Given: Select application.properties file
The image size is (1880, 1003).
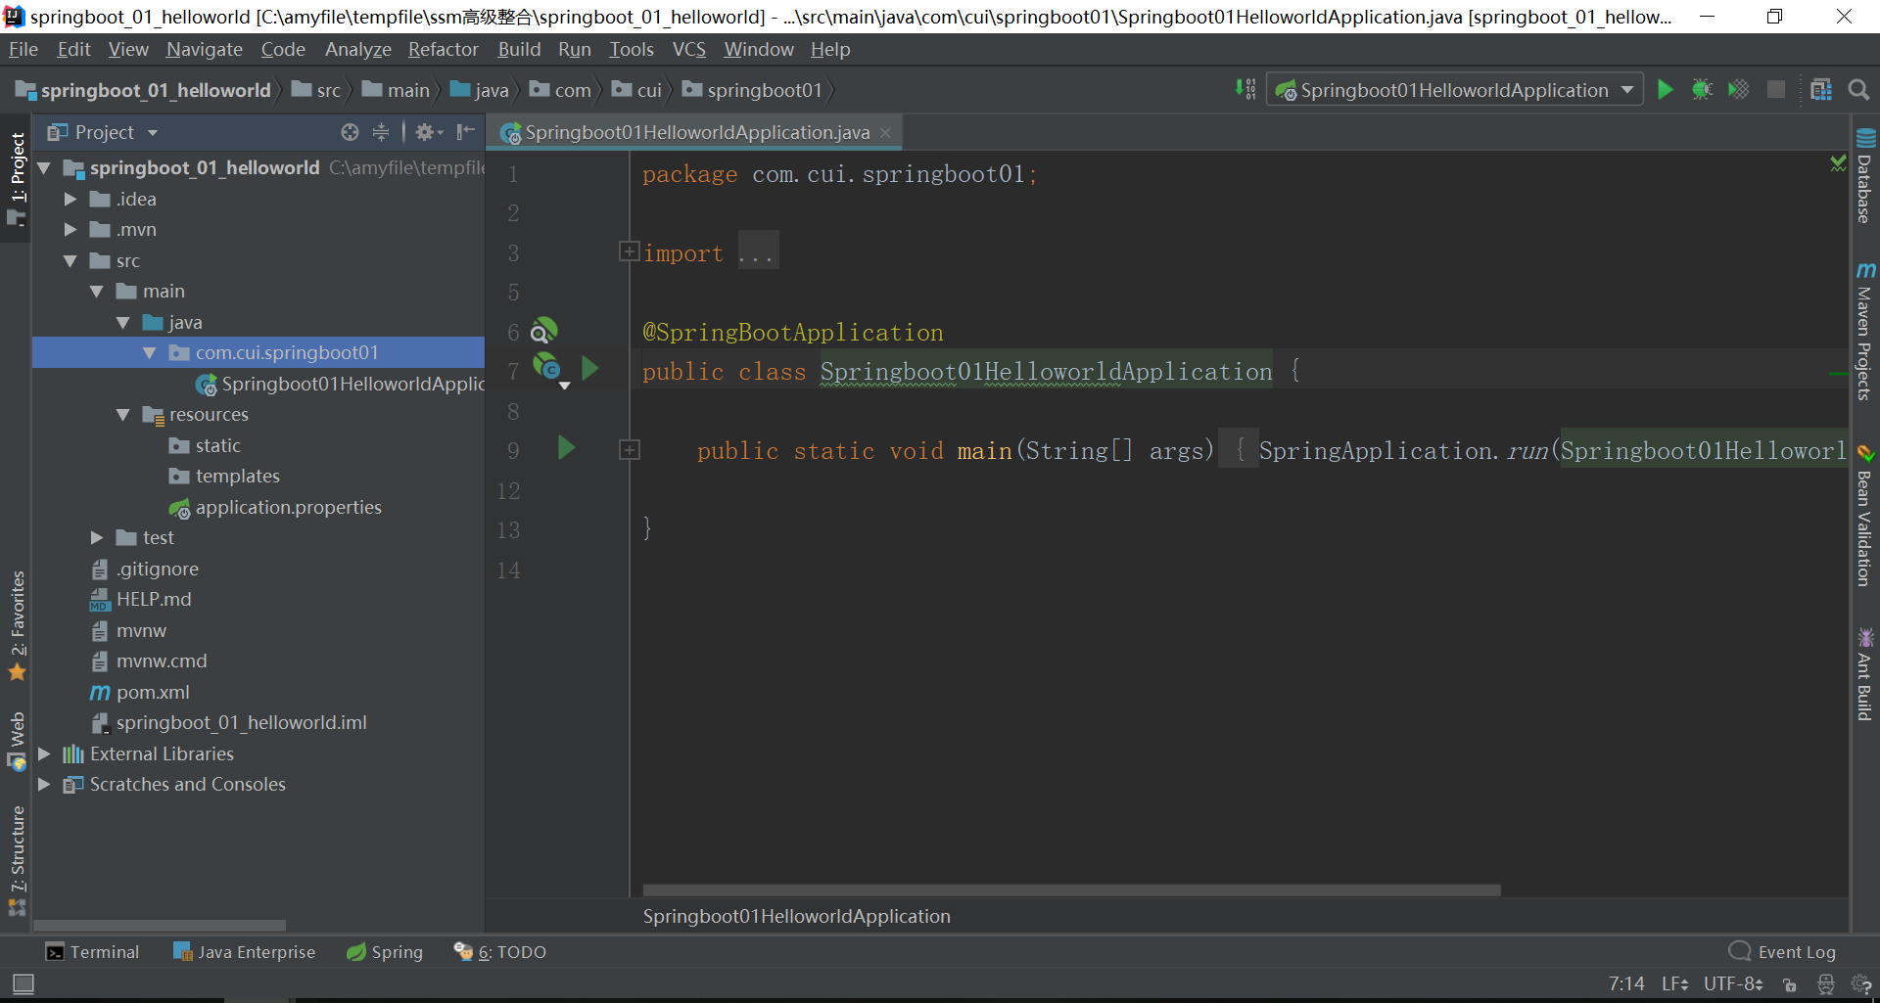Looking at the screenshot, I should pos(288,508).
